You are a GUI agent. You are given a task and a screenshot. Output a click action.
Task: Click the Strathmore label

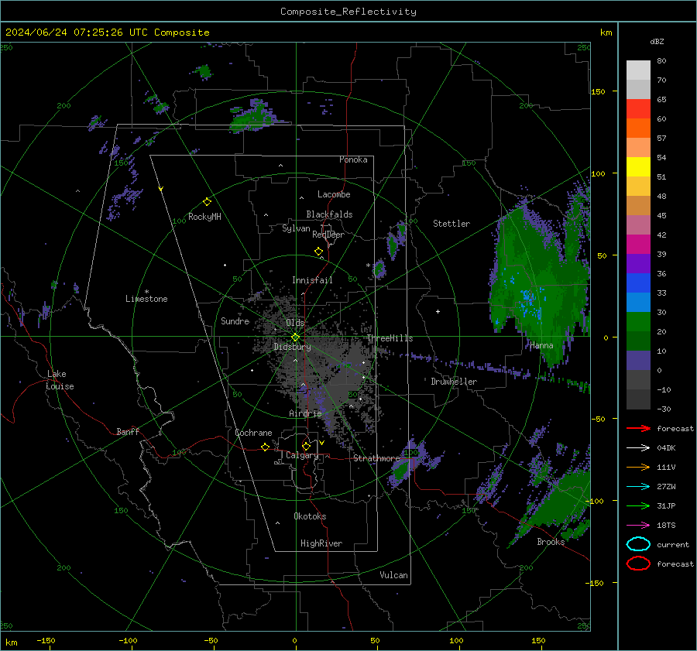[x=376, y=458]
